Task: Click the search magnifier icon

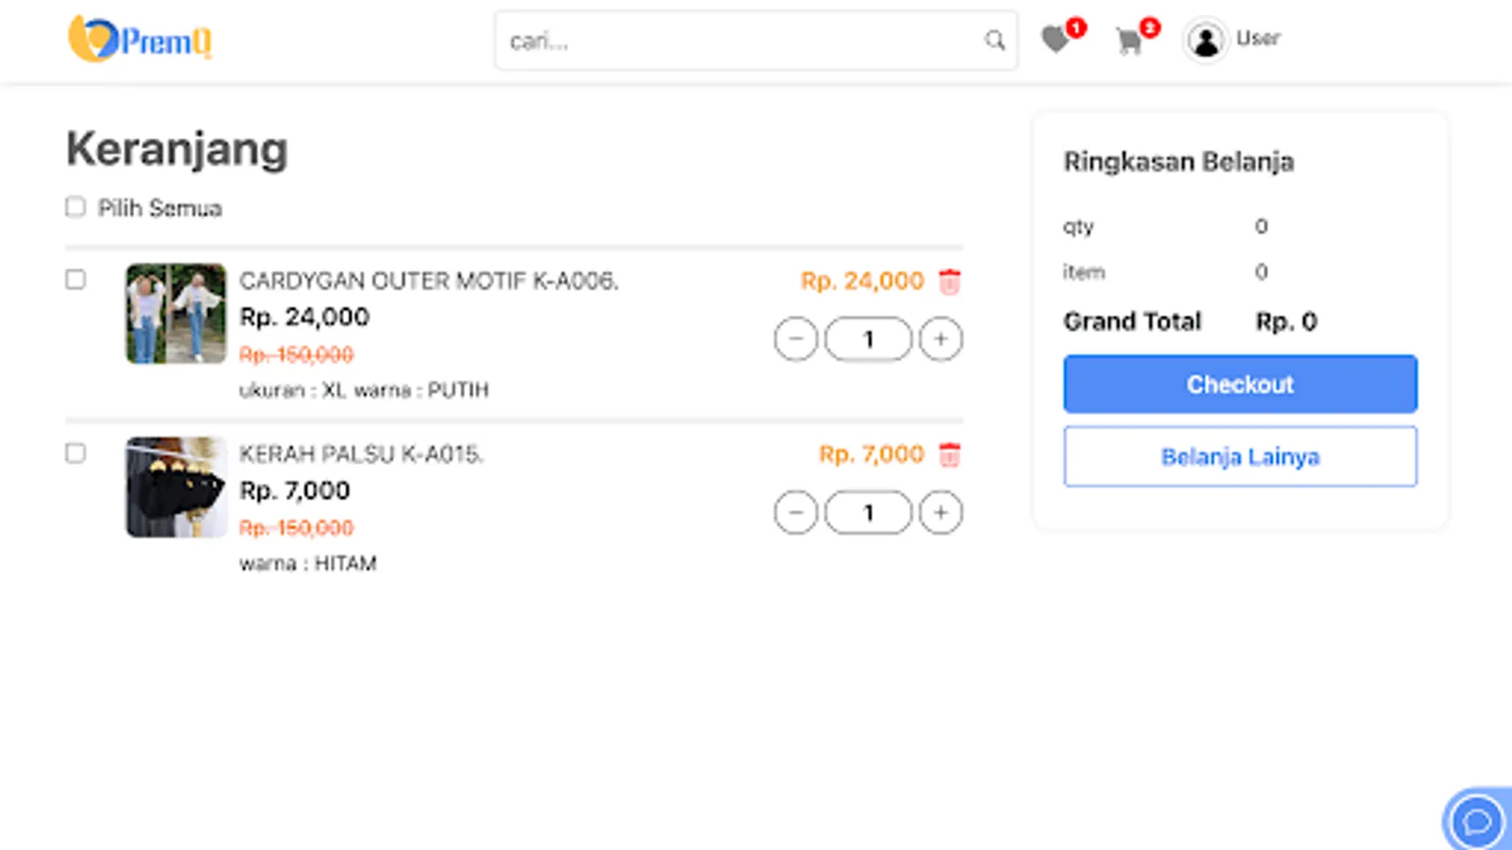Action: tap(994, 40)
